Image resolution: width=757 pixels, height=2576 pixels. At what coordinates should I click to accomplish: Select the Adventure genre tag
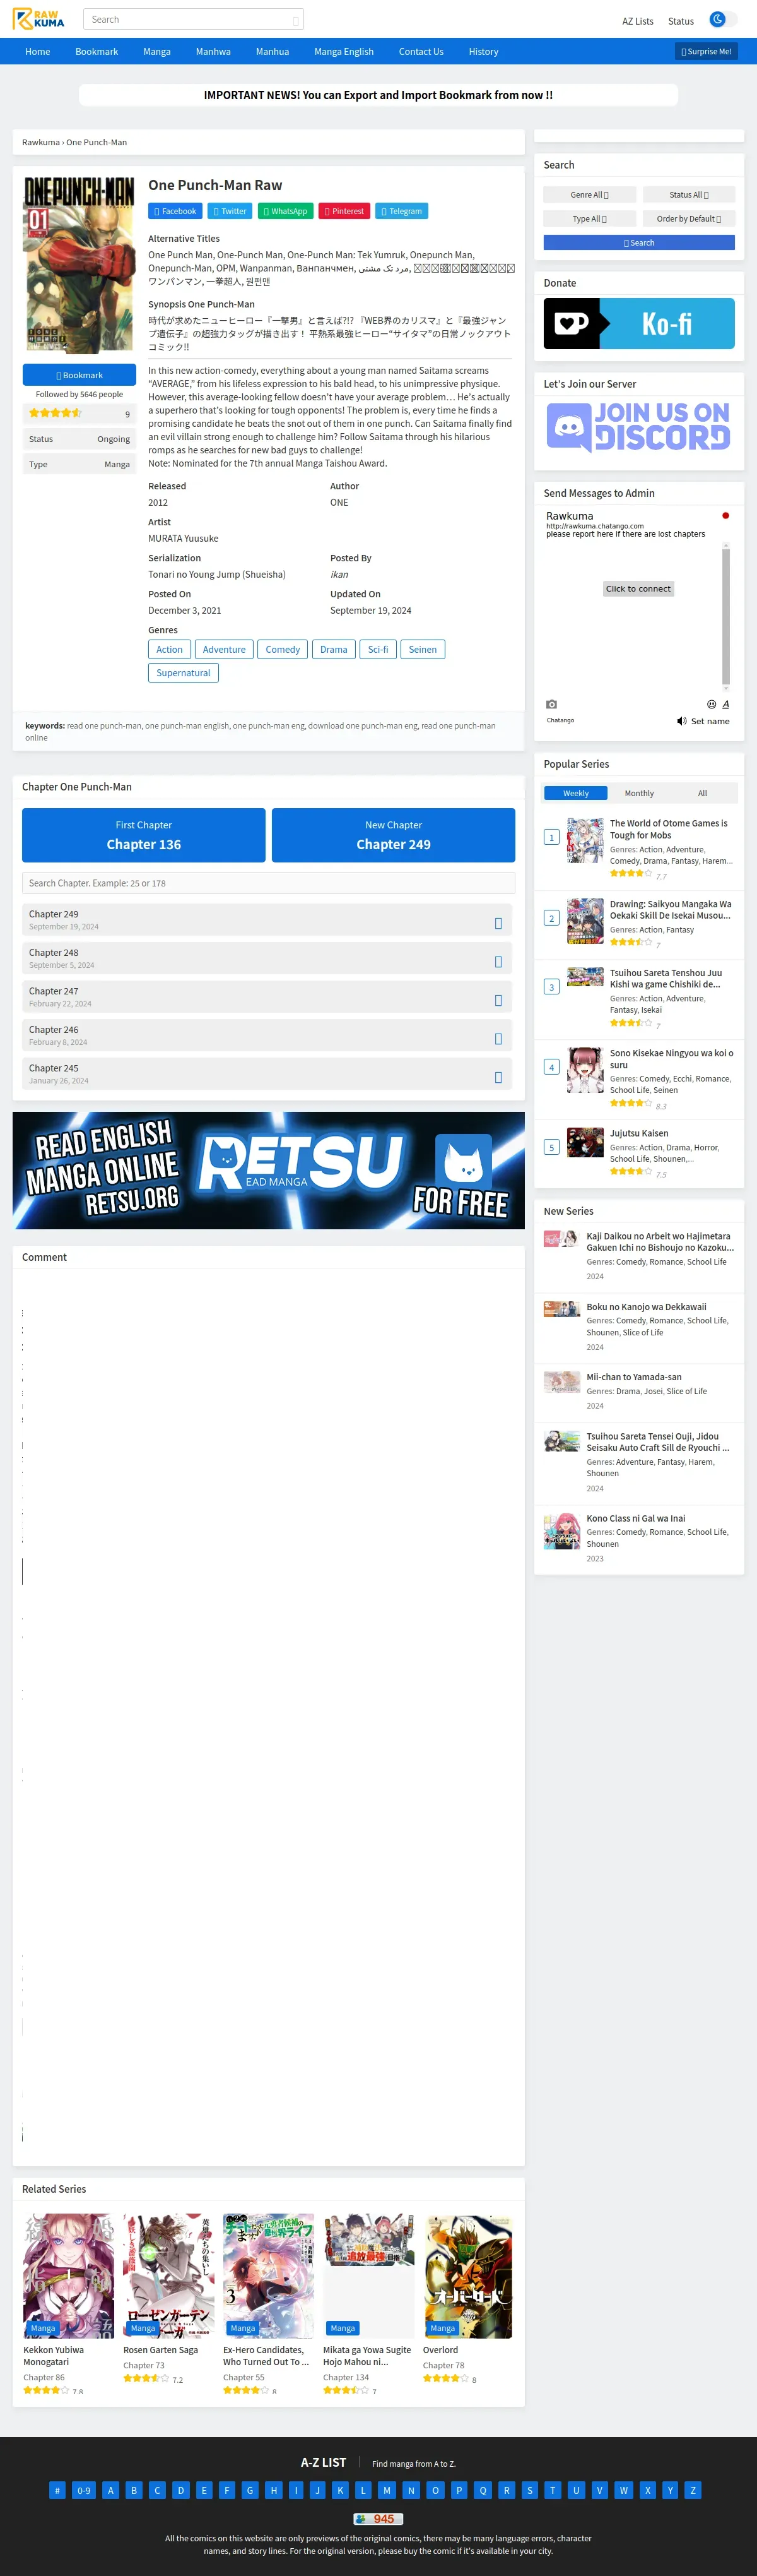224,650
